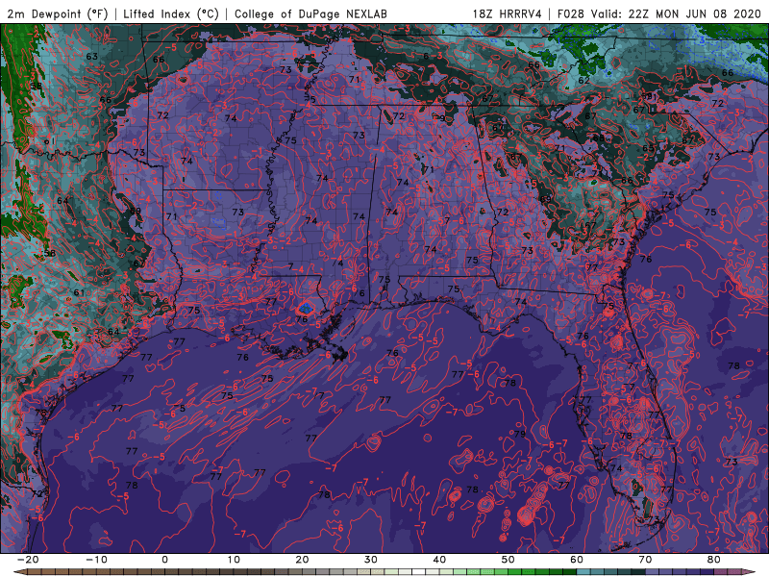
Task: Click the 20 tick label on color scale
Action: [x=302, y=560]
